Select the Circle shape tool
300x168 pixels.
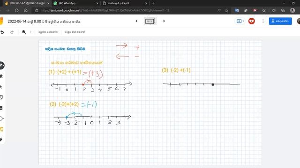pos(1,119)
